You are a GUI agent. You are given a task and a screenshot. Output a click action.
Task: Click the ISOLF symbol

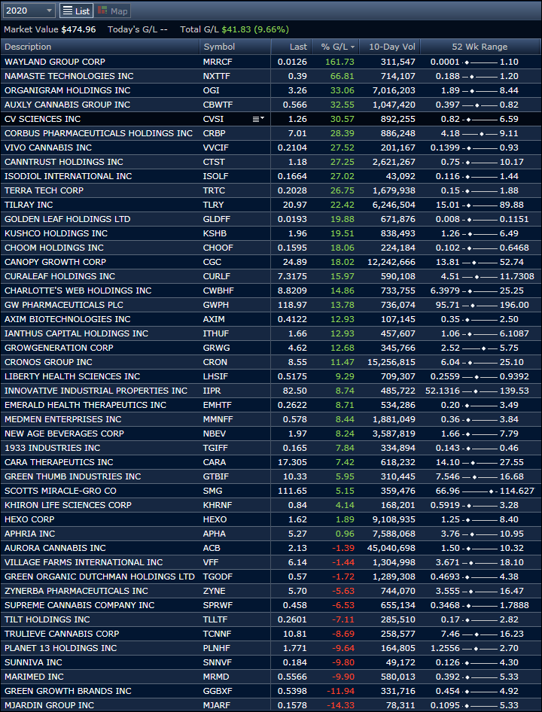point(215,176)
